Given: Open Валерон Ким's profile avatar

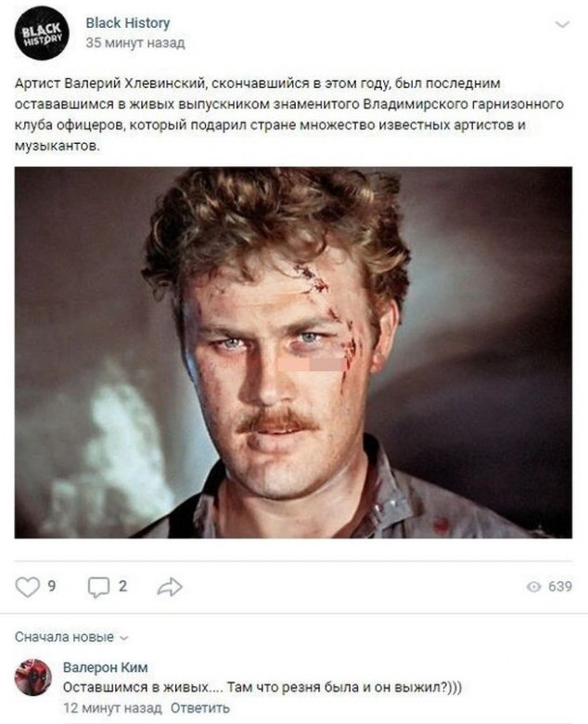Looking at the screenshot, I should 32,678.
